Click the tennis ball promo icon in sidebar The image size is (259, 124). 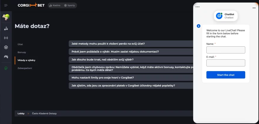[x=6, y=17]
